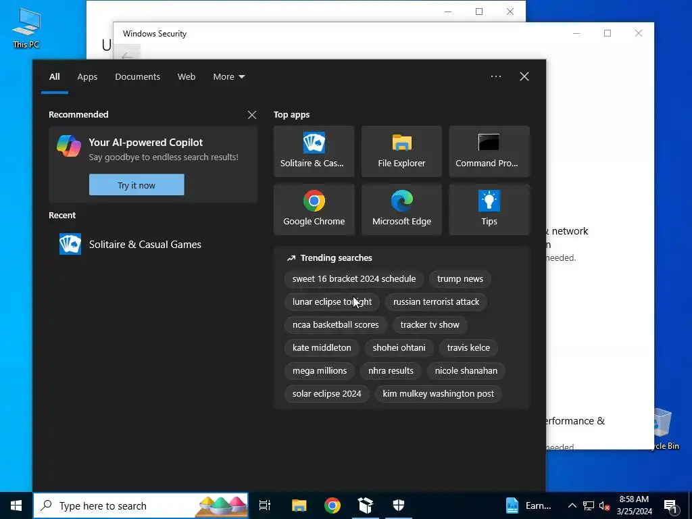Click the clock and date in taskbar
Image resolution: width=692 pixels, height=519 pixels.
634,505
